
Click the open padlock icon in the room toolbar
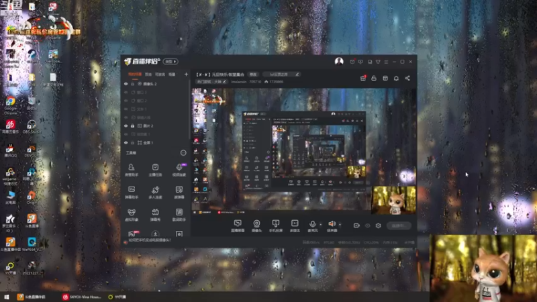(x=374, y=78)
